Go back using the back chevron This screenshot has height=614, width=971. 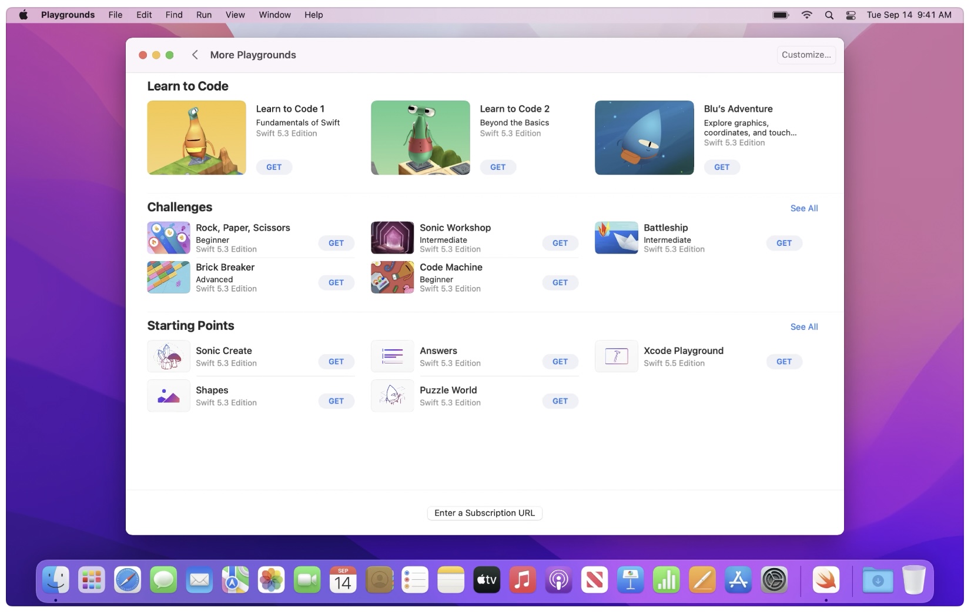[195, 55]
